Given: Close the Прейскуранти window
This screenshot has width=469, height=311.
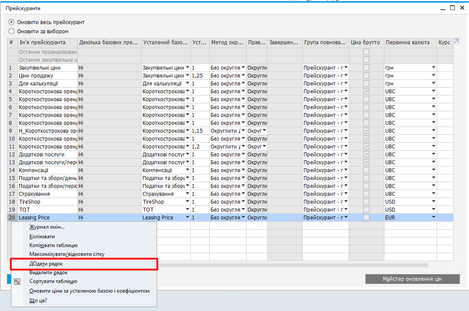Looking at the screenshot, I should [462, 7].
